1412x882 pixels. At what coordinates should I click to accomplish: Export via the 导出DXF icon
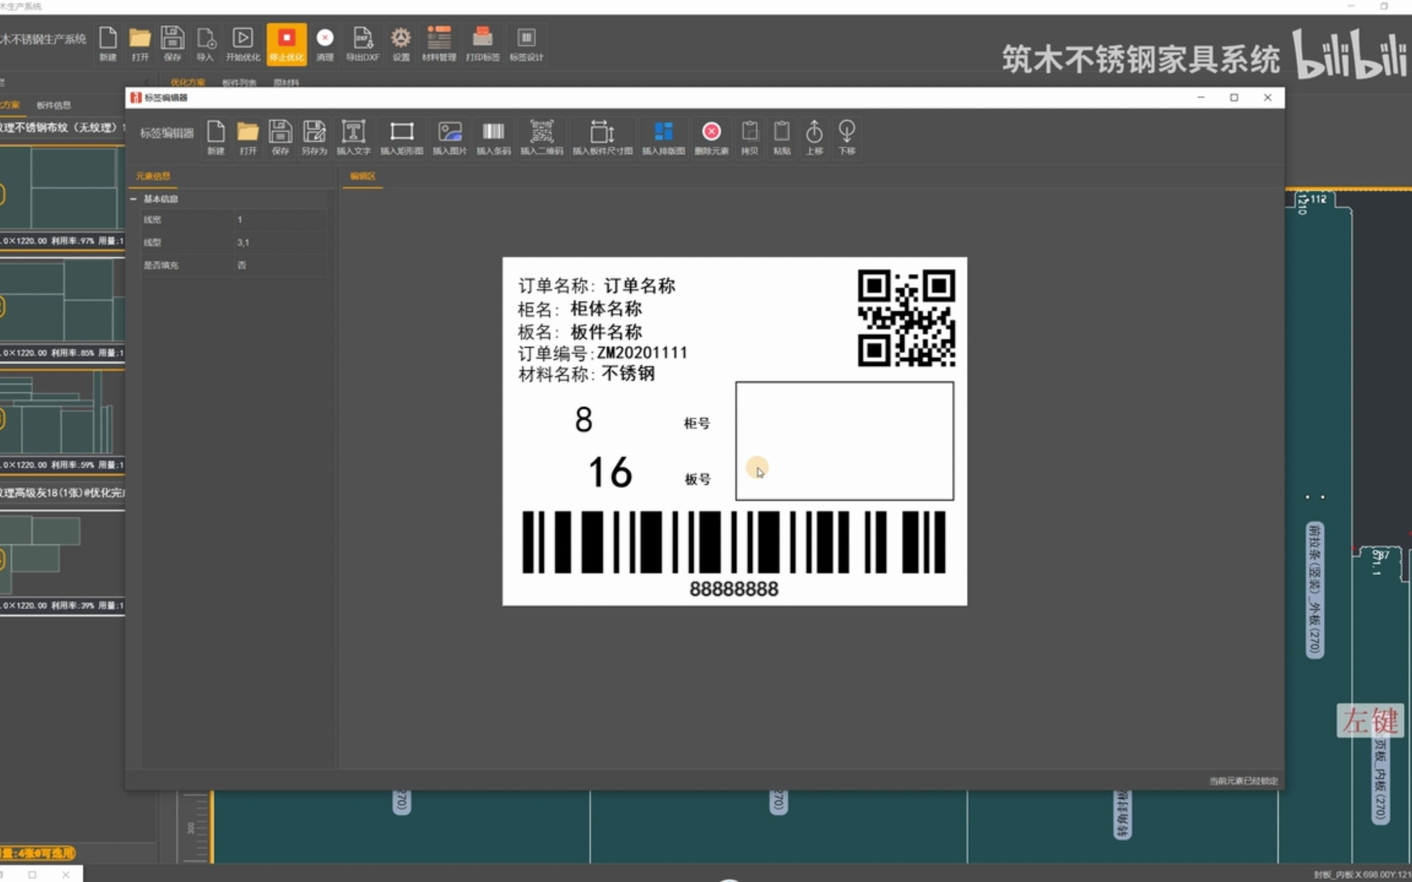tap(363, 44)
